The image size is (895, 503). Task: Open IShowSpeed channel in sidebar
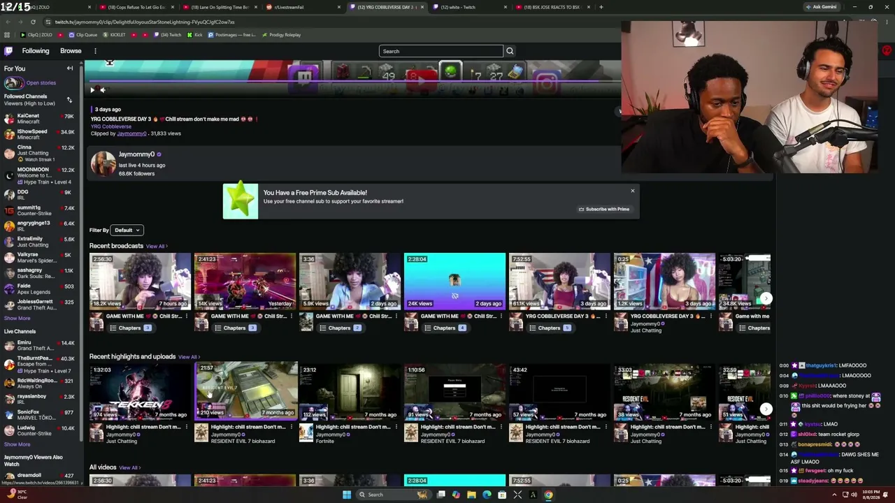tap(41, 134)
